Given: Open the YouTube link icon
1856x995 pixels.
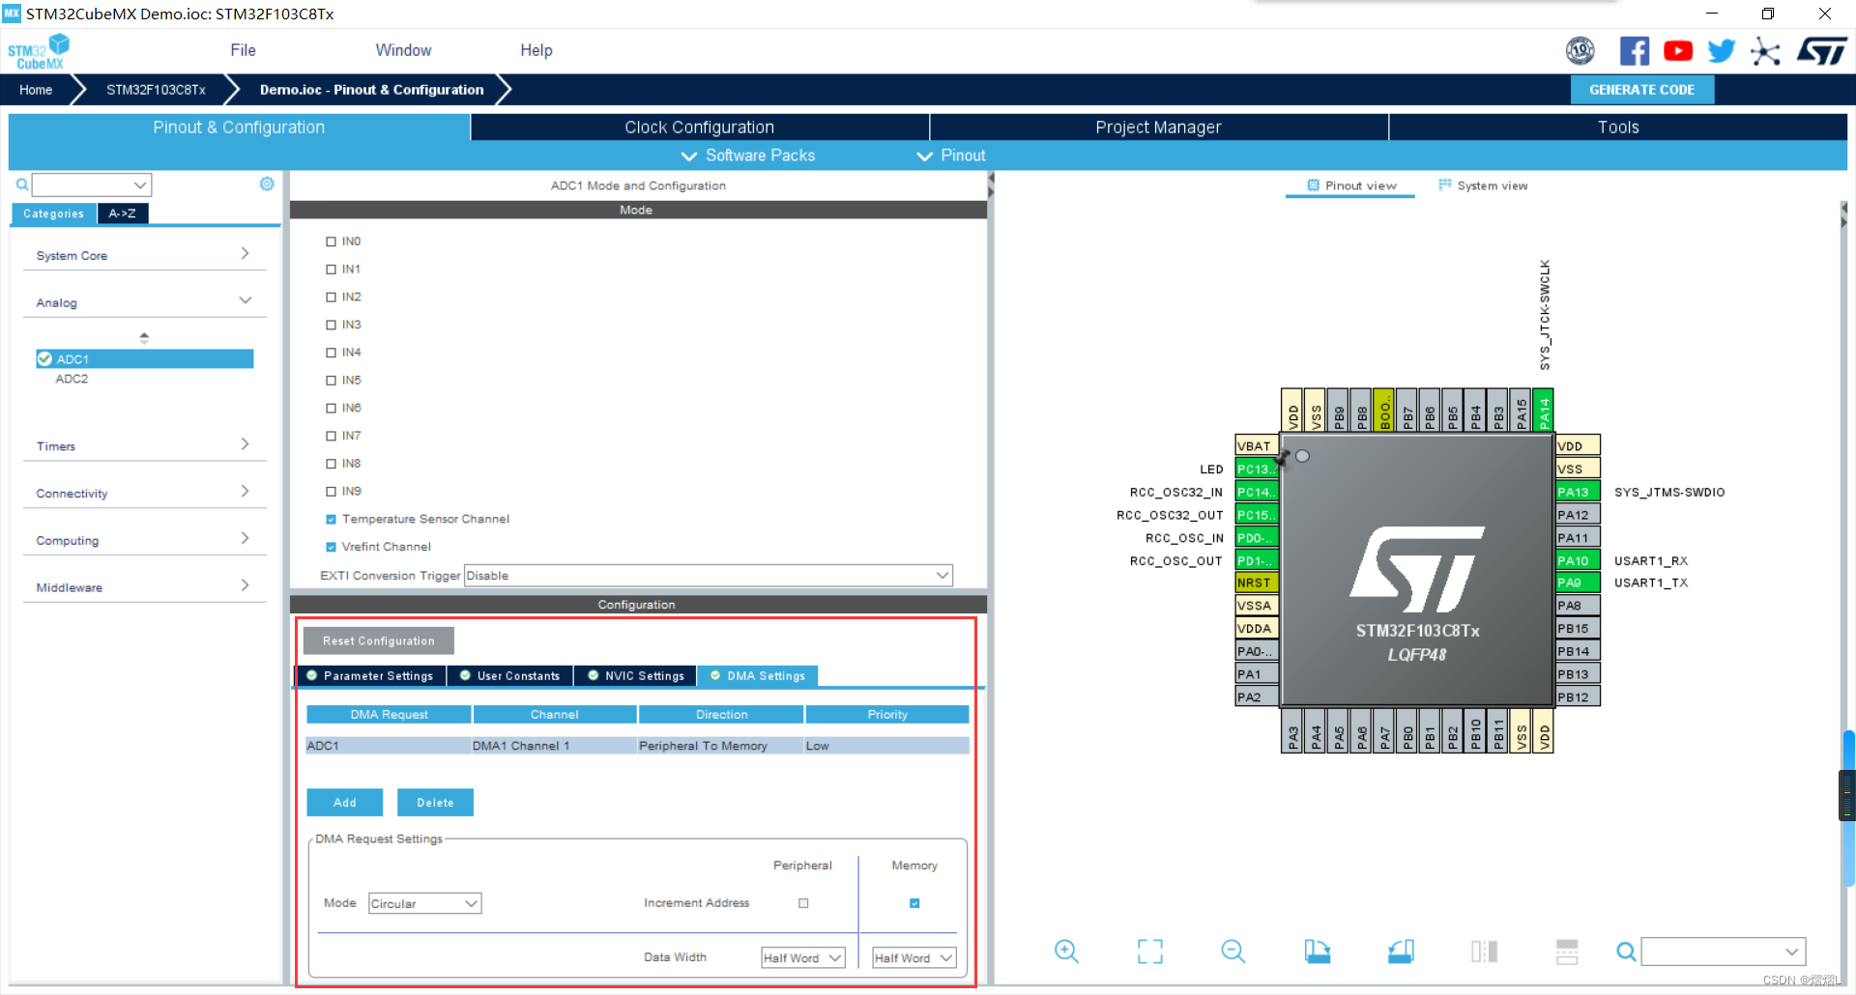Looking at the screenshot, I should (x=1678, y=50).
